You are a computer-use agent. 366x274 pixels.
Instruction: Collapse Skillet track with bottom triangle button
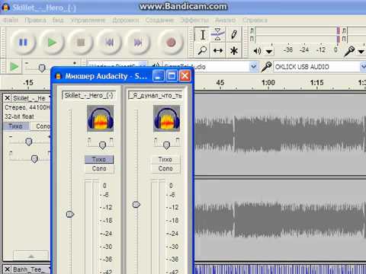pyautogui.click(x=30, y=256)
